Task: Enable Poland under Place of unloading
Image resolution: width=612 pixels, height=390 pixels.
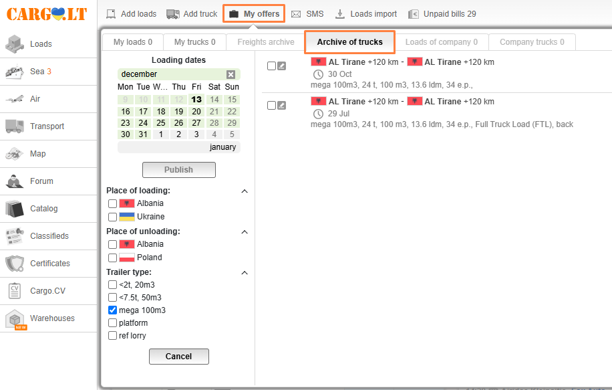Action: click(112, 258)
